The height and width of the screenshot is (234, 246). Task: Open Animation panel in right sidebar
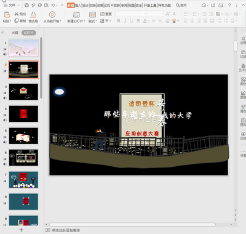243,40
